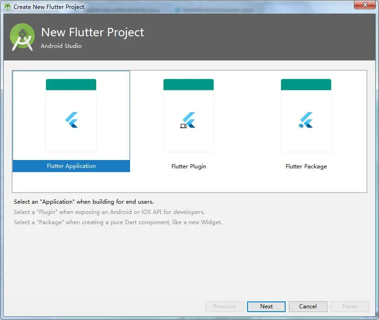The image size is (379, 320).
Task: Click the Flutter Plugin label
Action: [x=189, y=167]
